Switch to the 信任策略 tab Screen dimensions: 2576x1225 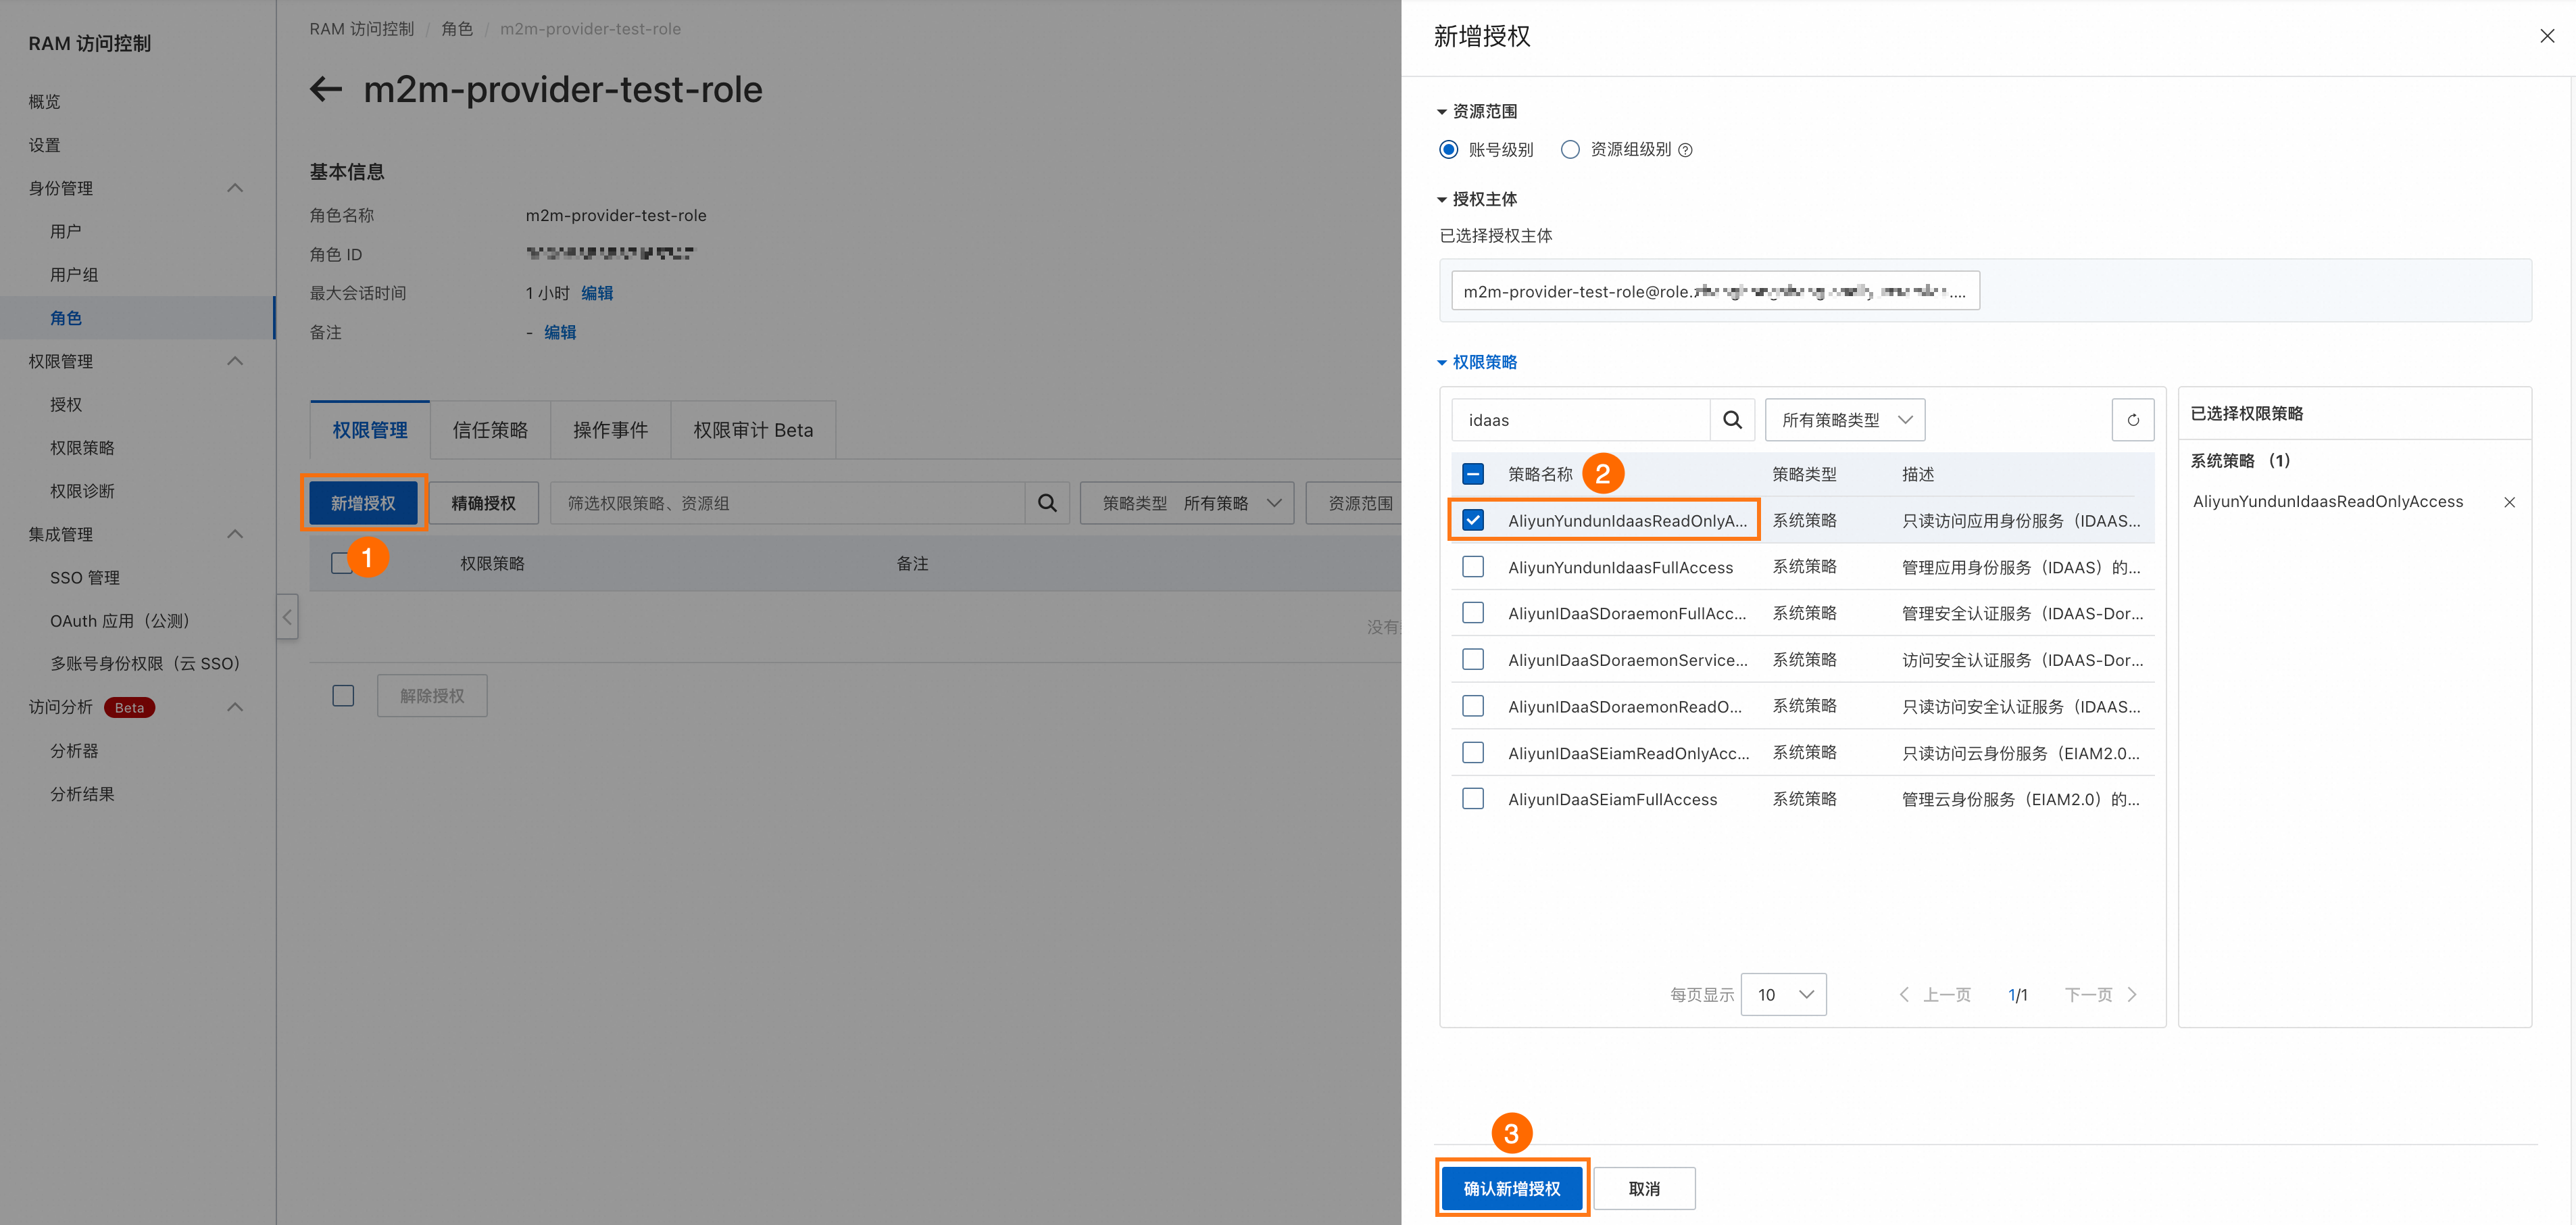489,431
